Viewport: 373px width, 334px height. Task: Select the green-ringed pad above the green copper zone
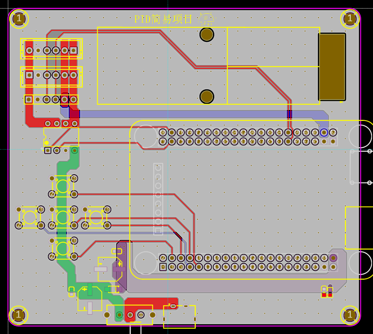[x=75, y=151]
